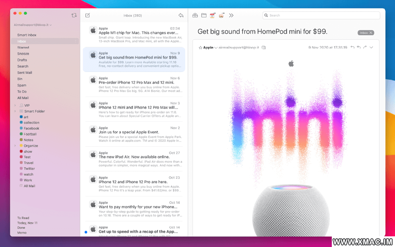Open the message header options chevron
The image size is (395, 247).
pos(371,47)
